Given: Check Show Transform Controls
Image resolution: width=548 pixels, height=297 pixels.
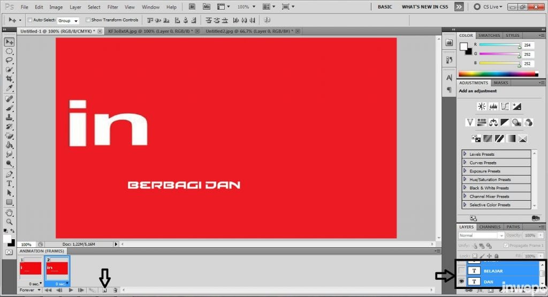Looking at the screenshot, I should coord(88,20).
